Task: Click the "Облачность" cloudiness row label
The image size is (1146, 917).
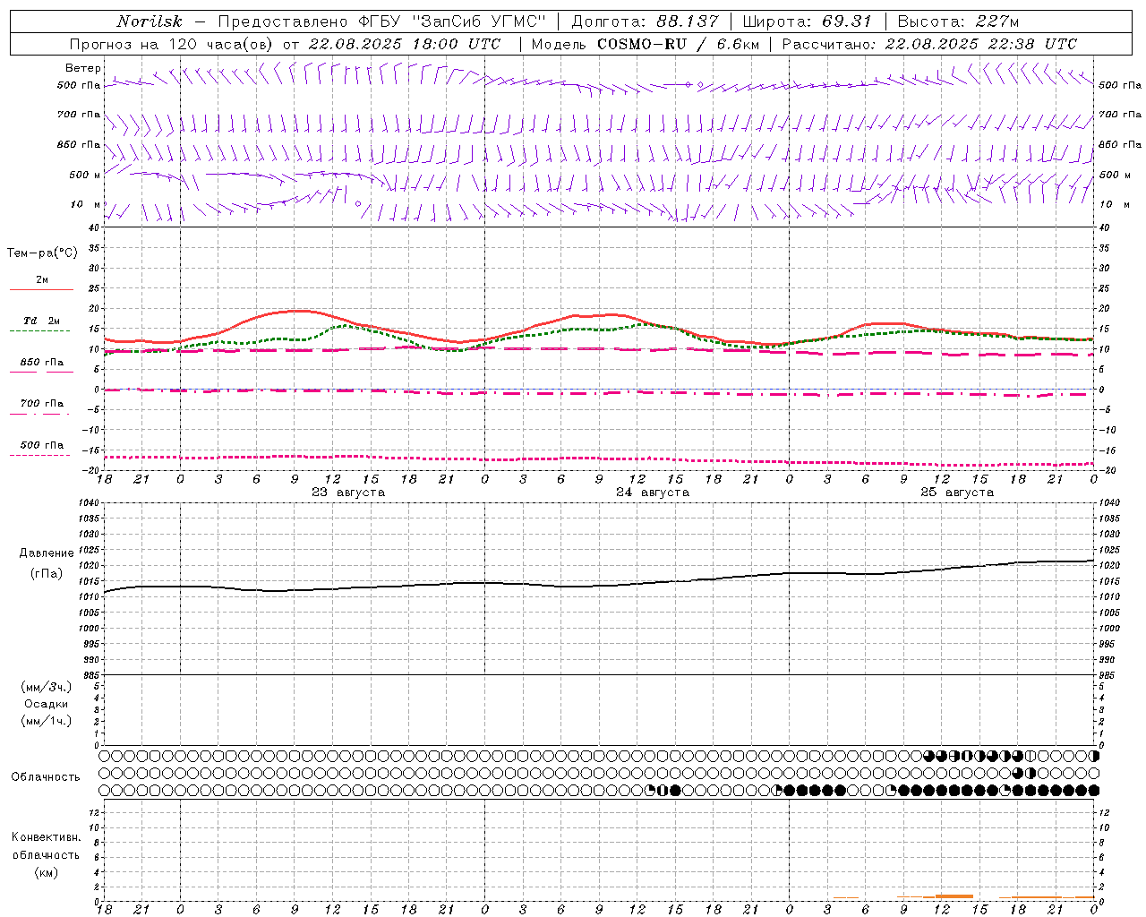Action: pos(46,777)
